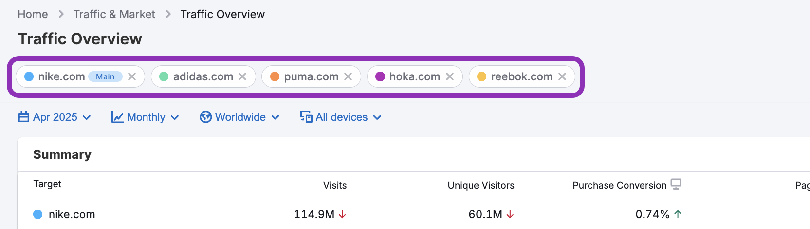Image resolution: width=810 pixels, height=229 pixels.
Task: Click the calendar icon for date
Action: coord(23,117)
